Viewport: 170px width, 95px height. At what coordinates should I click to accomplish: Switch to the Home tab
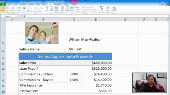point(10,4)
